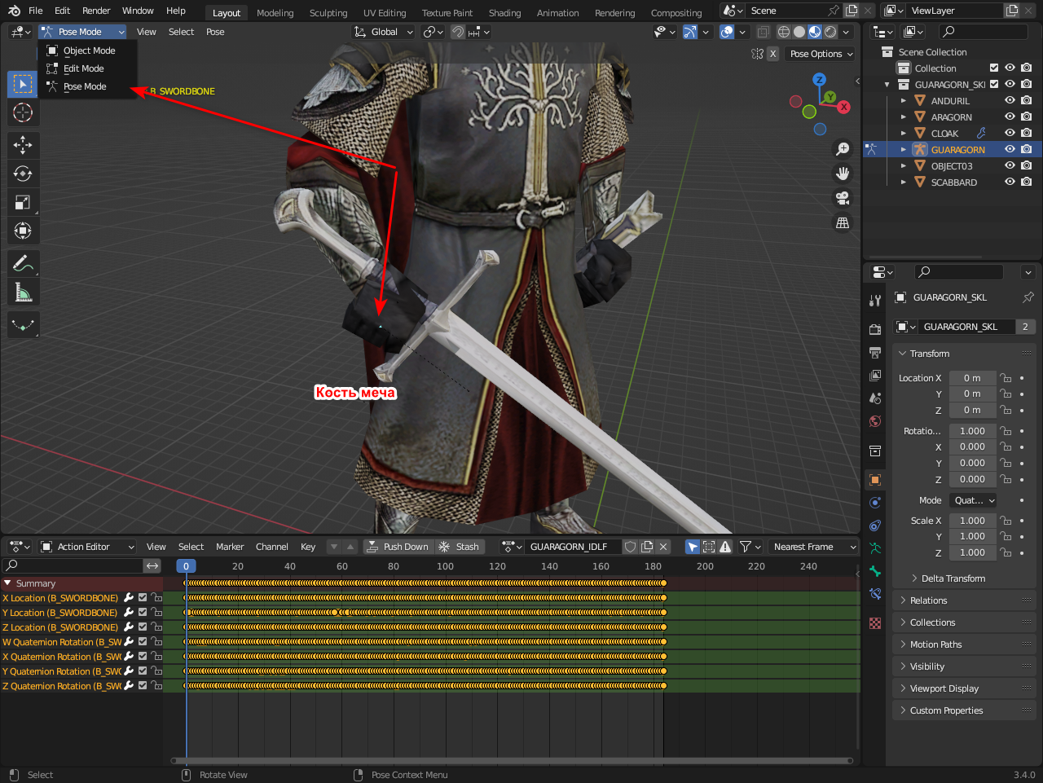The image size is (1043, 783).
Task: Toggle visibility of the SCABBARD object
Action: click(1010, 183)
